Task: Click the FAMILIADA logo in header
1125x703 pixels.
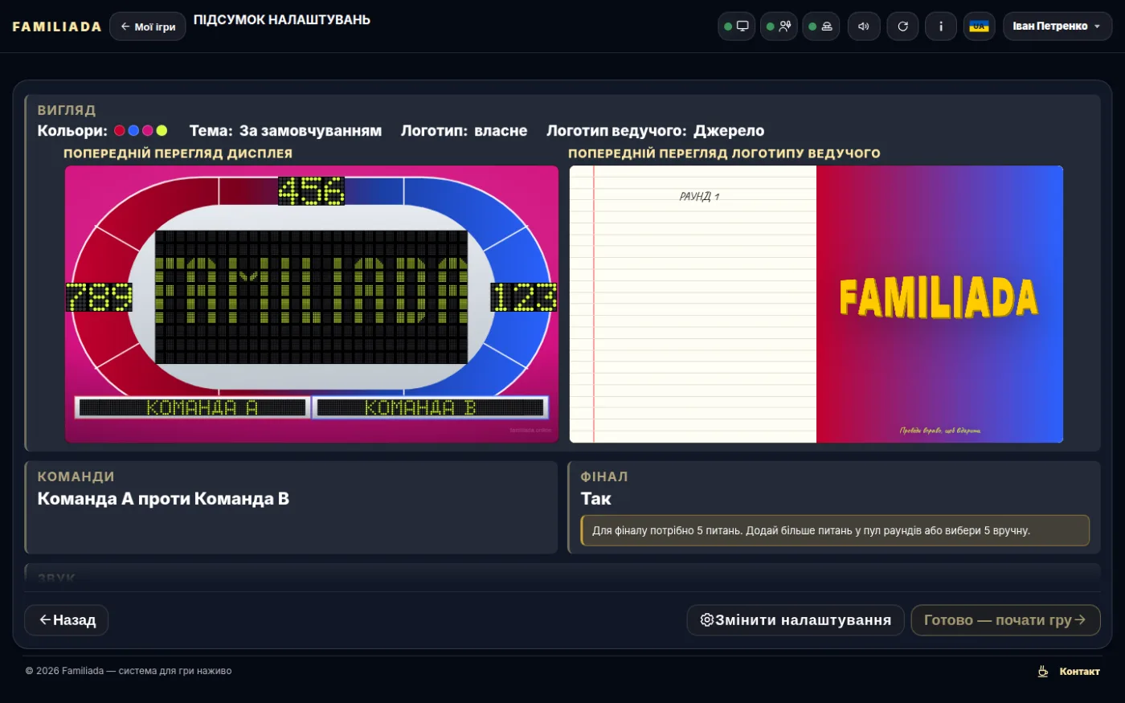Action: [57, 27]
